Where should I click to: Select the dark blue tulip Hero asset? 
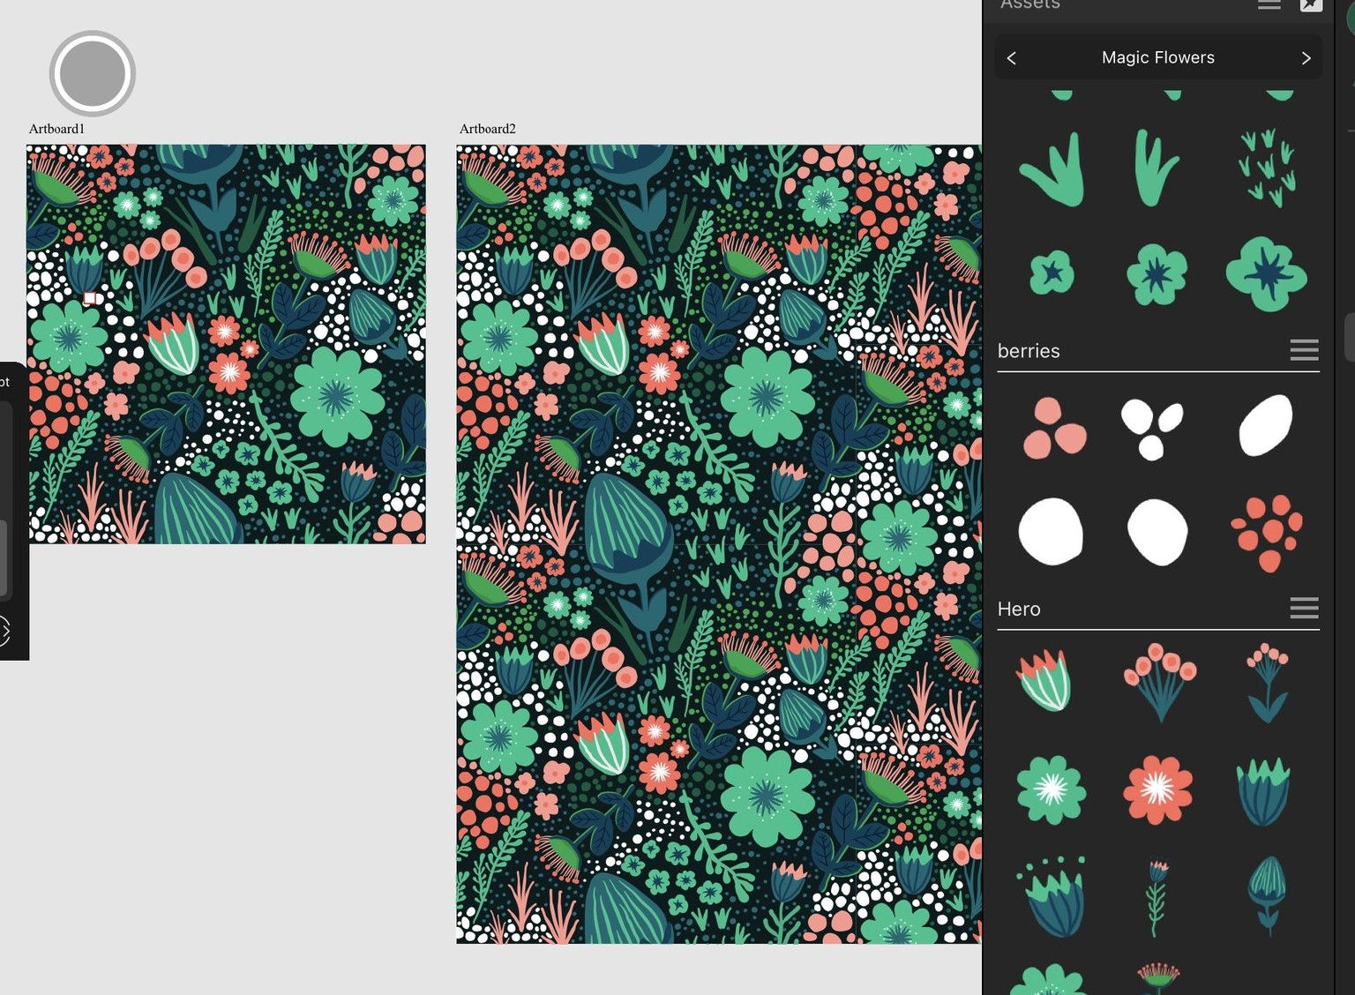[1263, 791]
